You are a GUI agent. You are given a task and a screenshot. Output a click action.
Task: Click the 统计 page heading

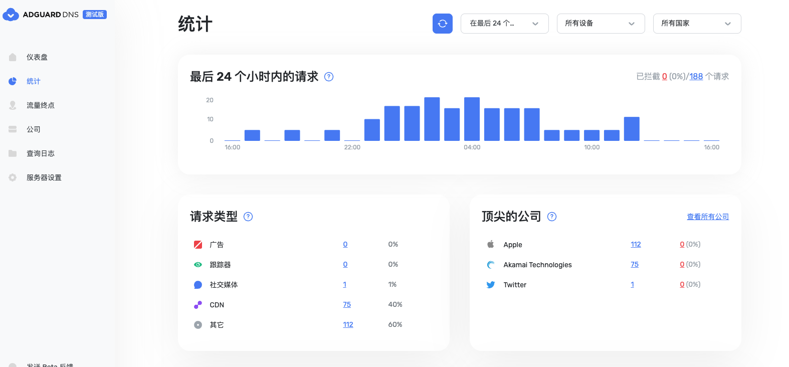point(195,24)
